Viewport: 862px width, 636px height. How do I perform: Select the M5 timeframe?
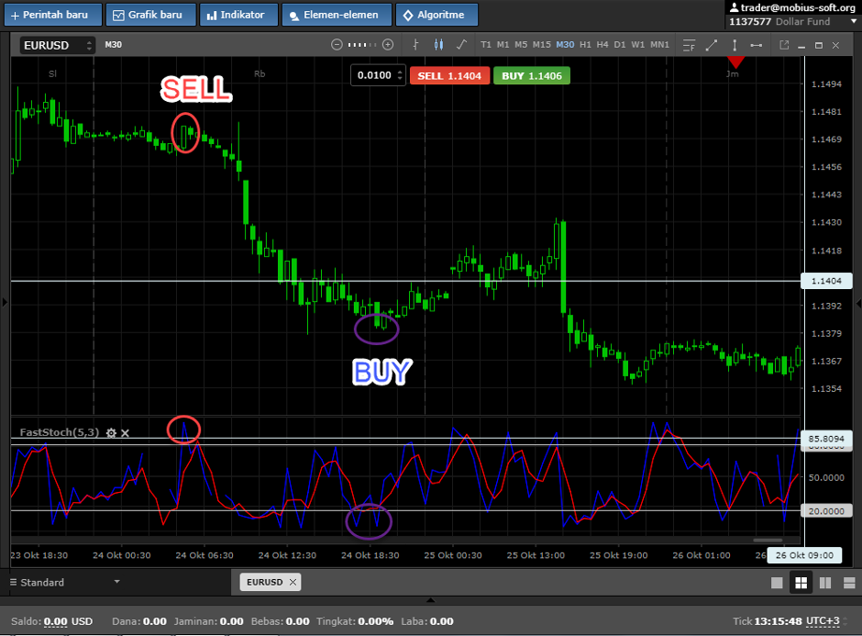521,45
